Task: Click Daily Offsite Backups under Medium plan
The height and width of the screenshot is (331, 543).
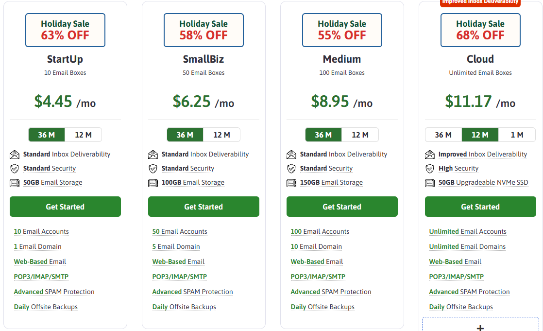Action: (x=322, y=307)
